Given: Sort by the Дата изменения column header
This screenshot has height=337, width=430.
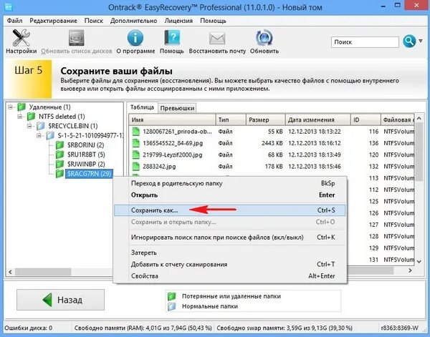Looking at the screenshot, I should [318, 120].
